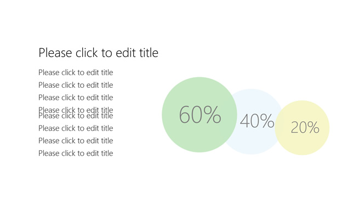Click second body text line
The width and height of the screenshot is (348, 198).
pos(76,85)
